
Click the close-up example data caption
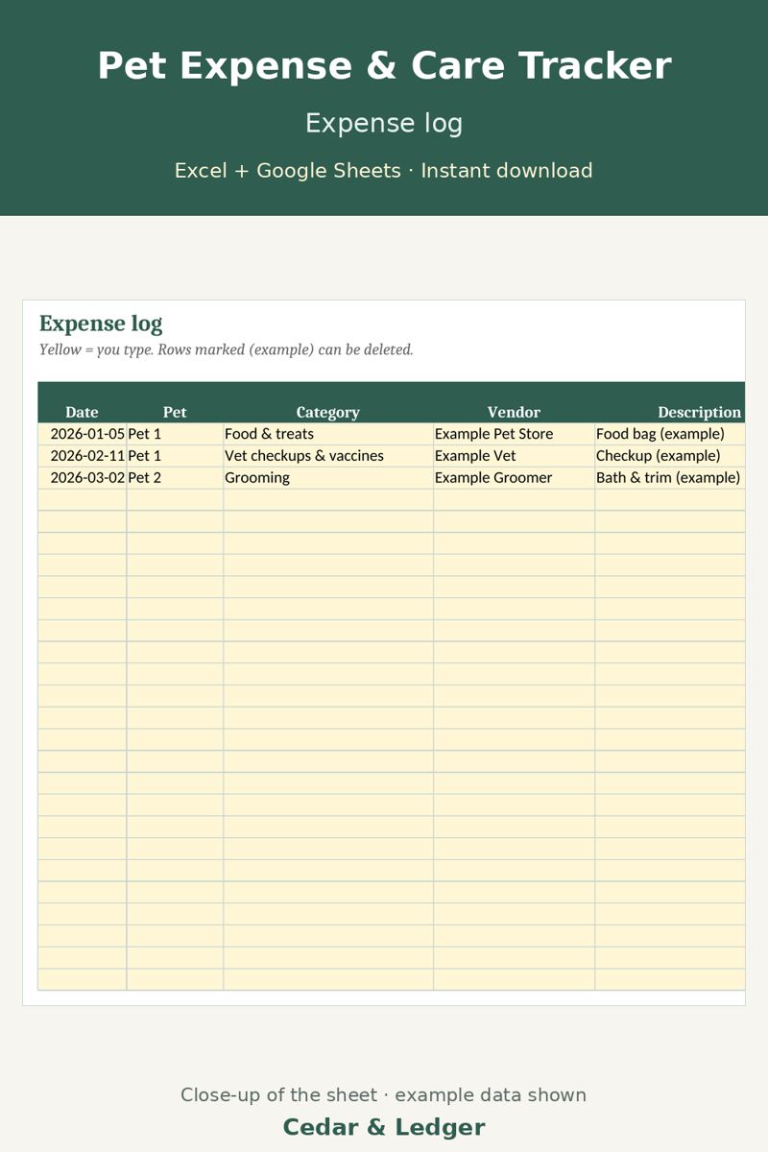[384, 1095]
